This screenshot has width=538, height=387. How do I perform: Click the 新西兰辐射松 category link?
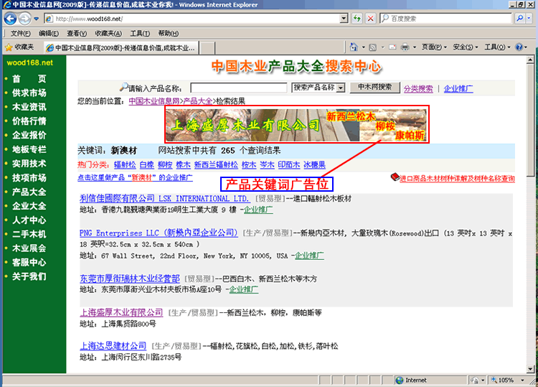[x=216, y=165]
